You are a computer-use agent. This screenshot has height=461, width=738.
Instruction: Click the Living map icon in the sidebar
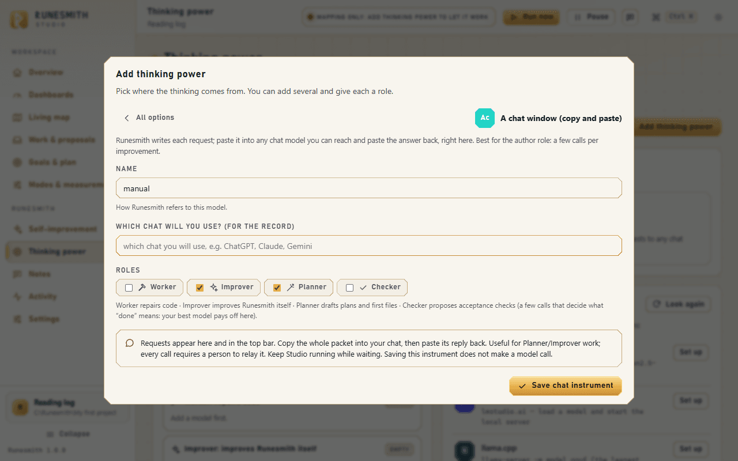click(x=17, y=118)
